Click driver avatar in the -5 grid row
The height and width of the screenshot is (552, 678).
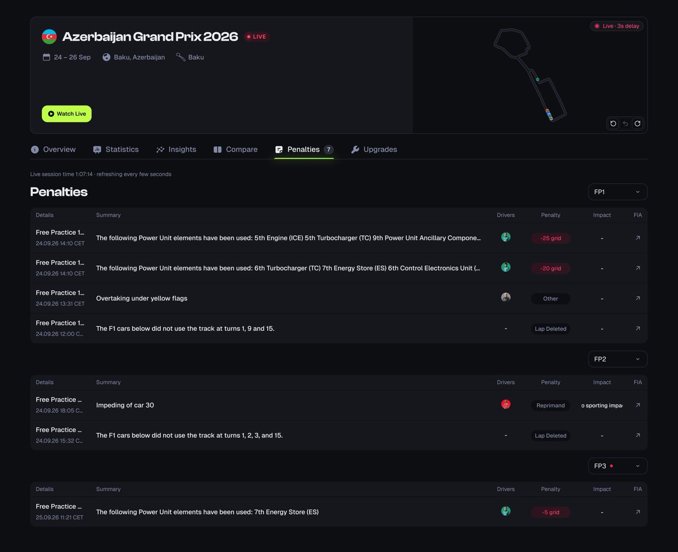[506, 511]
